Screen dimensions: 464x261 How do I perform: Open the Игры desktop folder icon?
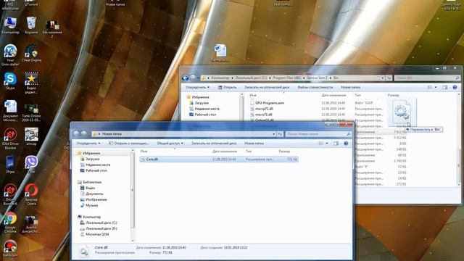tap(10, 165)
